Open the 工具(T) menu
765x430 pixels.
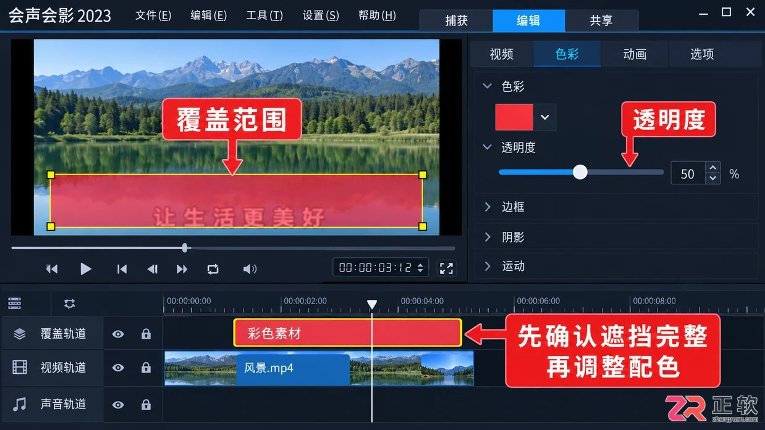point(264,15)
